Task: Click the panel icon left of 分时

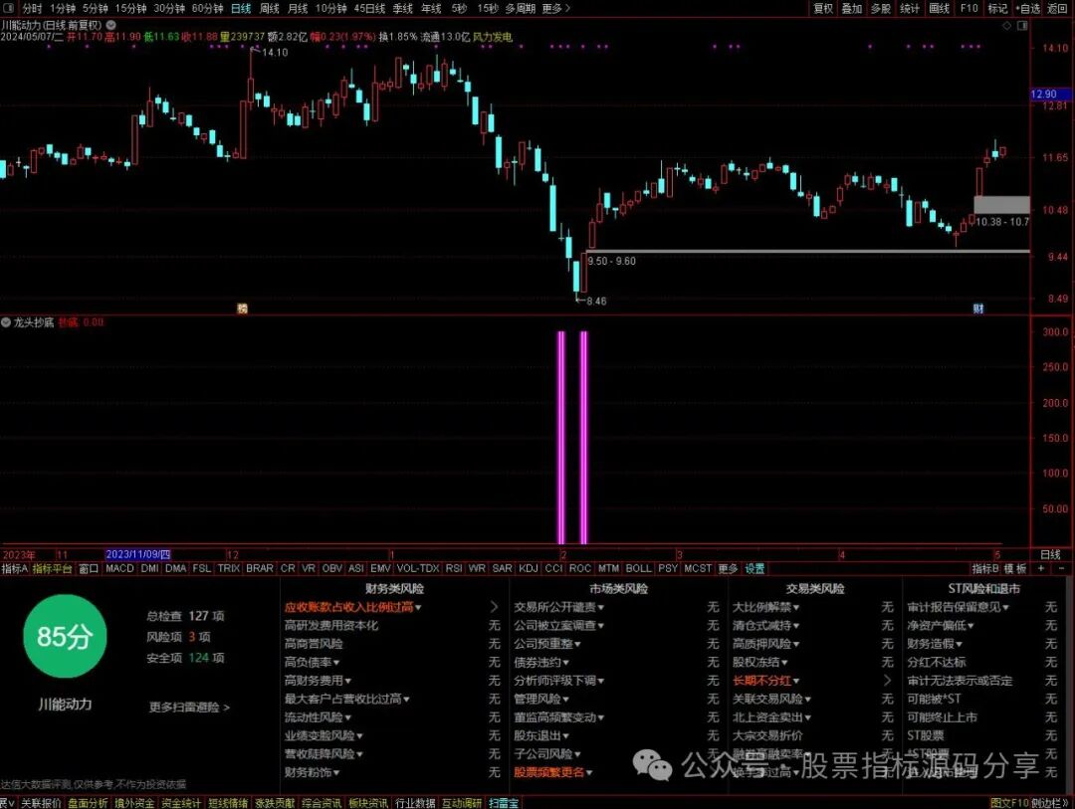Action: 8,8
